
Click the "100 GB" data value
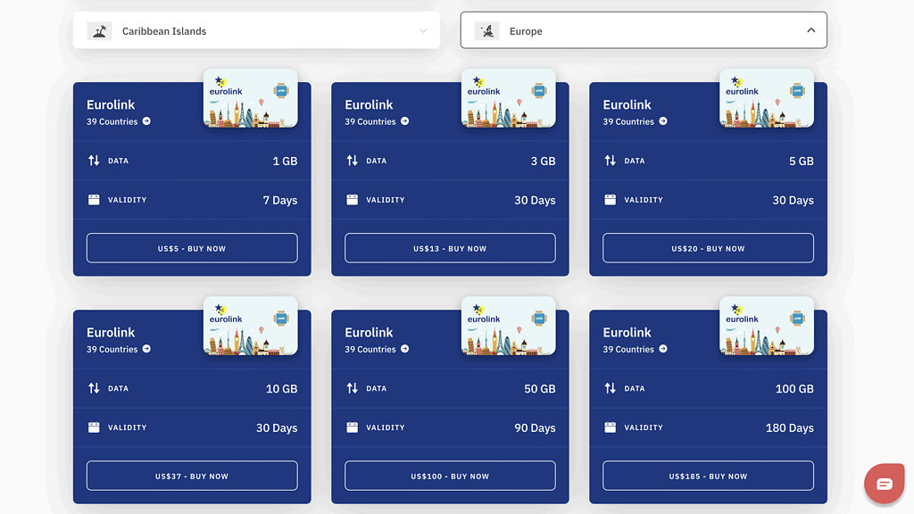pos(794,389)
